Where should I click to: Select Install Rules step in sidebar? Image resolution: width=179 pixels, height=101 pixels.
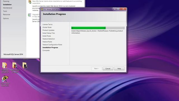pyautogui.click(x=47, y=36)
